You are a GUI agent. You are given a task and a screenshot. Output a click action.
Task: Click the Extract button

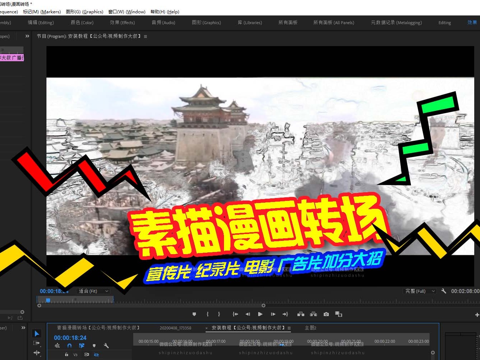(x=313, y=314)
